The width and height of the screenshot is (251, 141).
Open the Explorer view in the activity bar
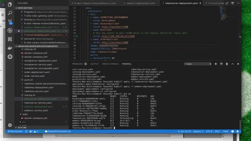click(x=10, y=4)
